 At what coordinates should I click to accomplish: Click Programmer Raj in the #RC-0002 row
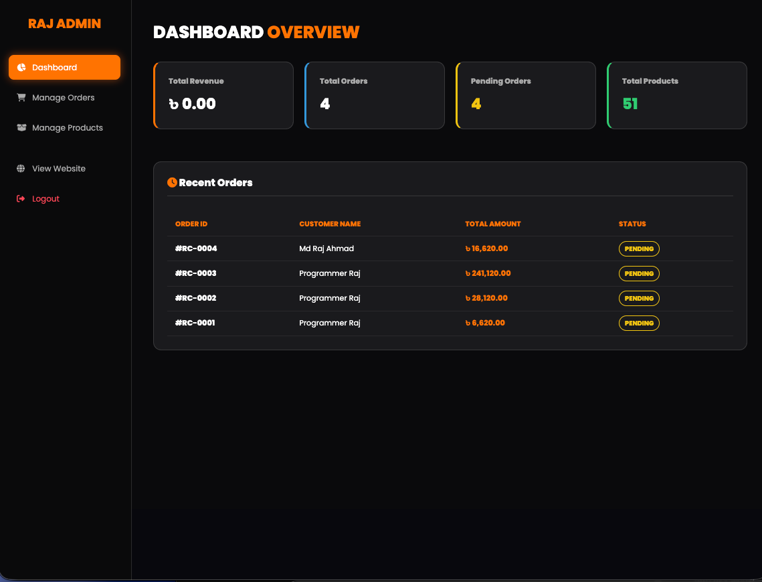click(330, 298)
